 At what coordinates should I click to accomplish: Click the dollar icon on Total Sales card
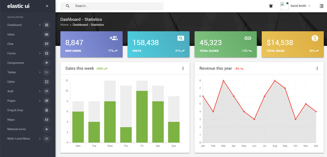[315, 38]
